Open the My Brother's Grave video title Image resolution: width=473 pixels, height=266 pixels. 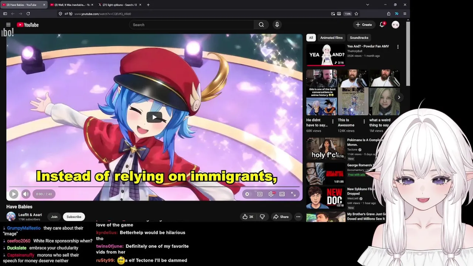point(367,216)
